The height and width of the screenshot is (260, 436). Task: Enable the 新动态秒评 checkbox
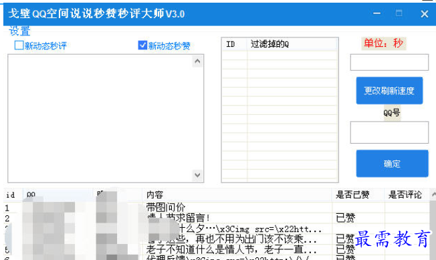coord(19,45)
